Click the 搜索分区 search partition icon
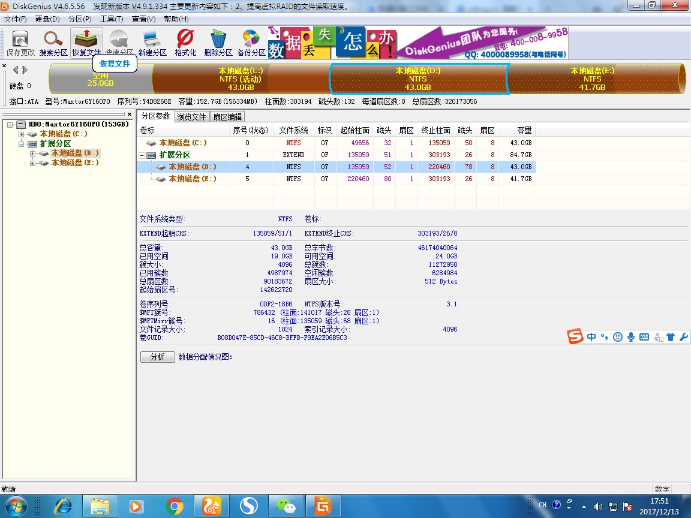The width and height of the screenshot is (691, 518). 53,43
